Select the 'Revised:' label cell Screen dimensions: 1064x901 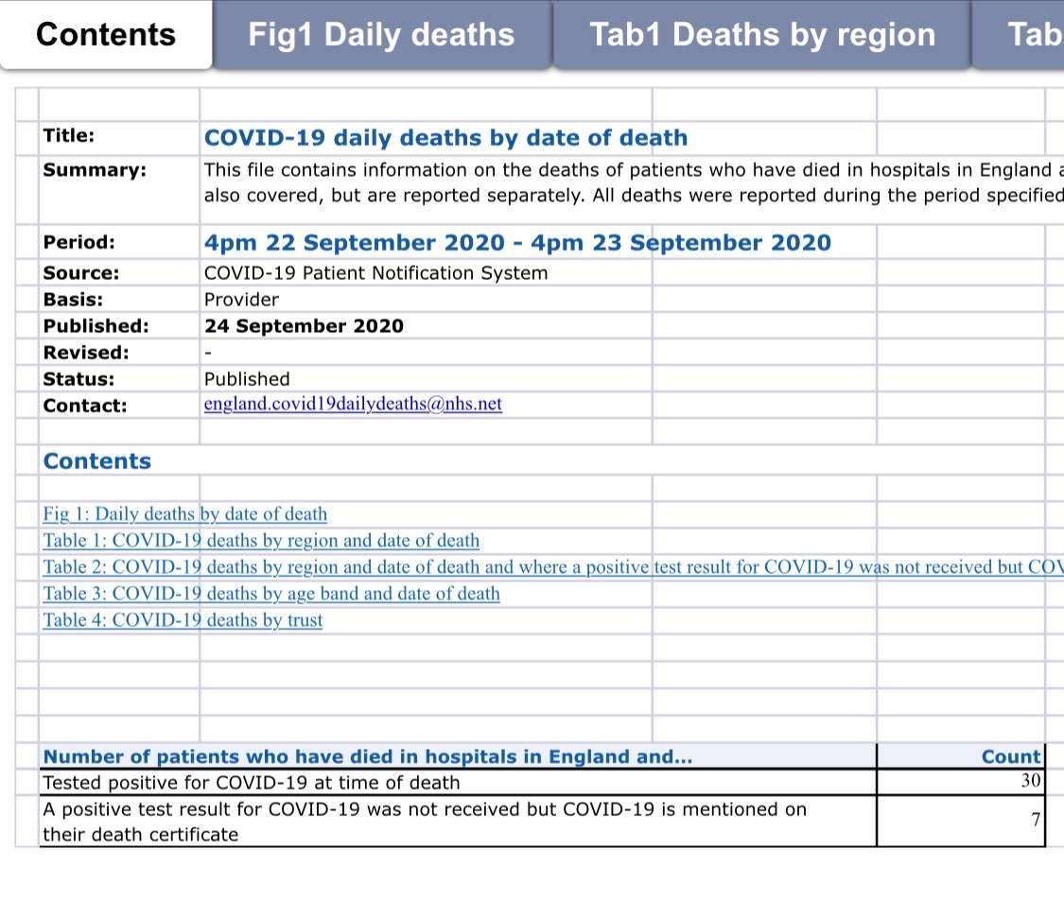click(x=119, y=352)
